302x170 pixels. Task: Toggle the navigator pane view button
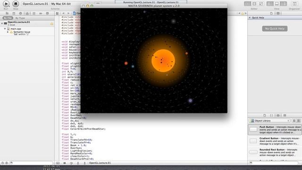[270, 4]
